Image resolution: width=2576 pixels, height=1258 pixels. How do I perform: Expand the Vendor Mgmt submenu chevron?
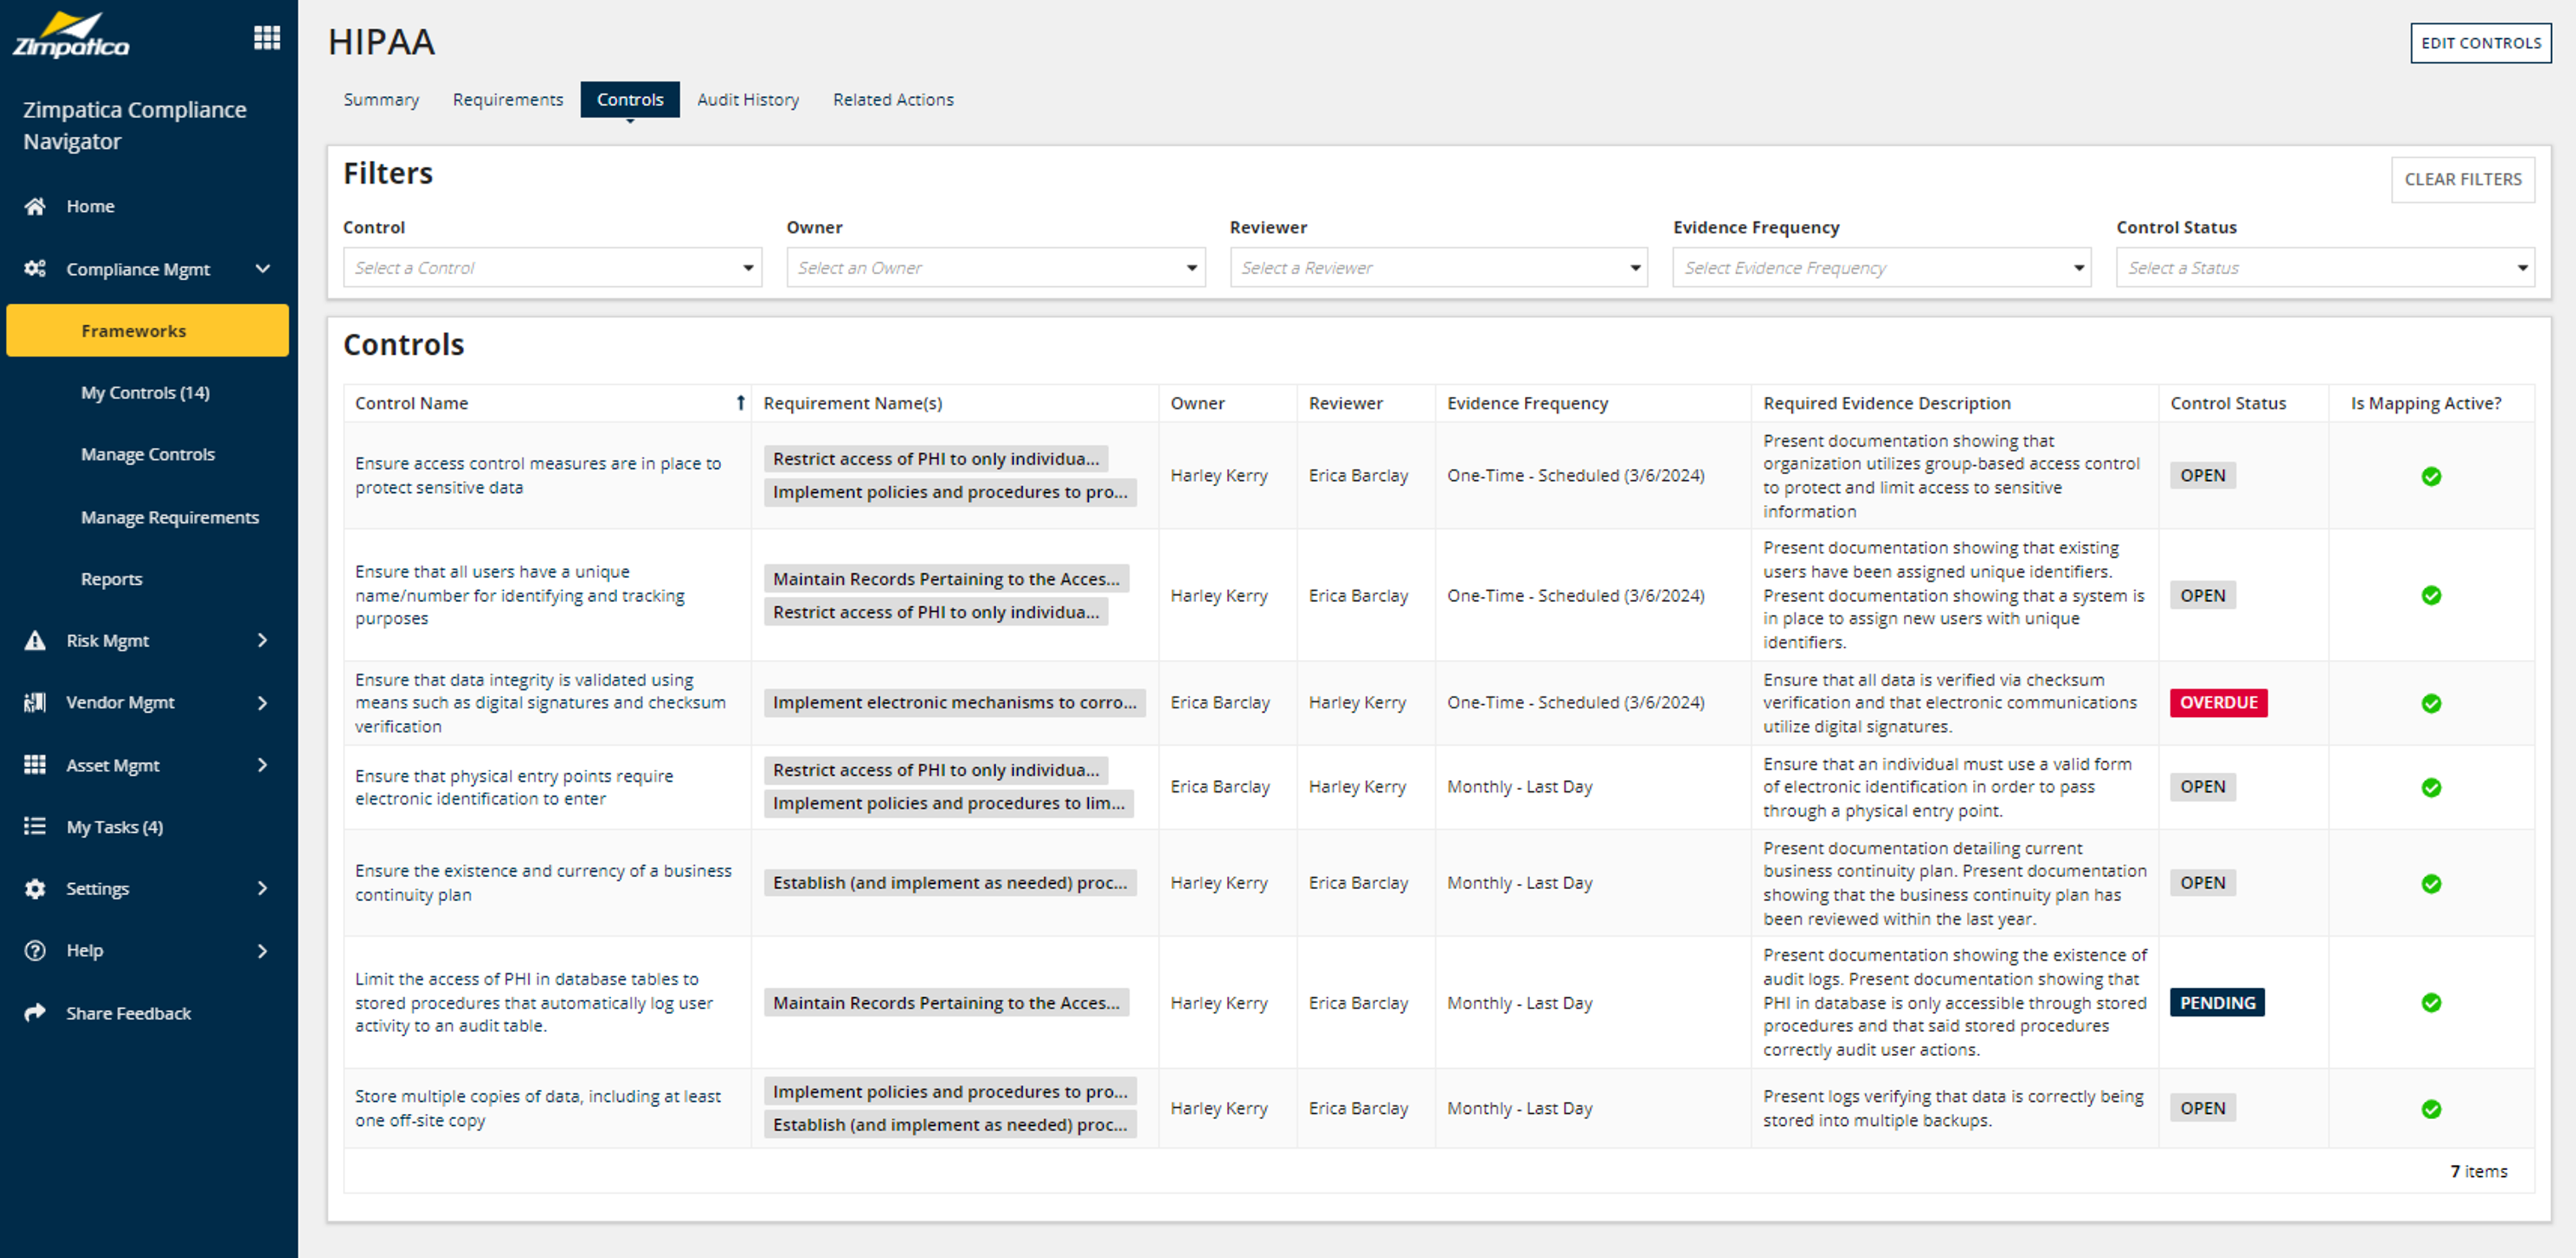pyautogui.click(x=262, y=702)
